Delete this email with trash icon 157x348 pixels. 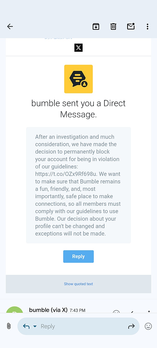(113, 26)
